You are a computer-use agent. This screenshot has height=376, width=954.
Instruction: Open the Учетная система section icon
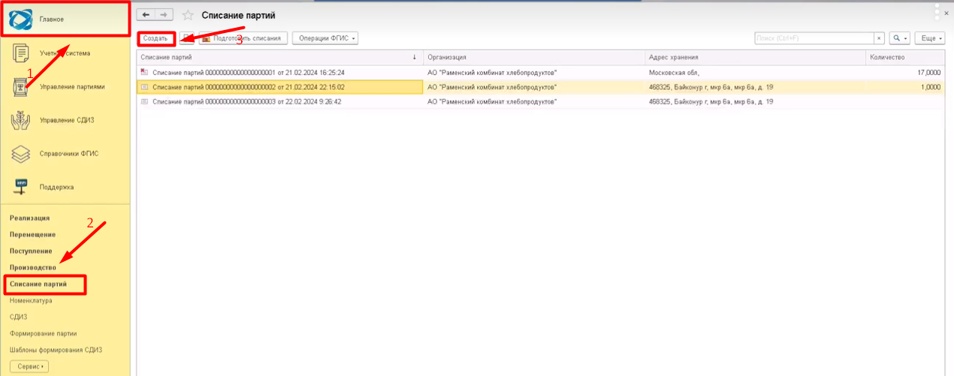click(x=22, y=53)
